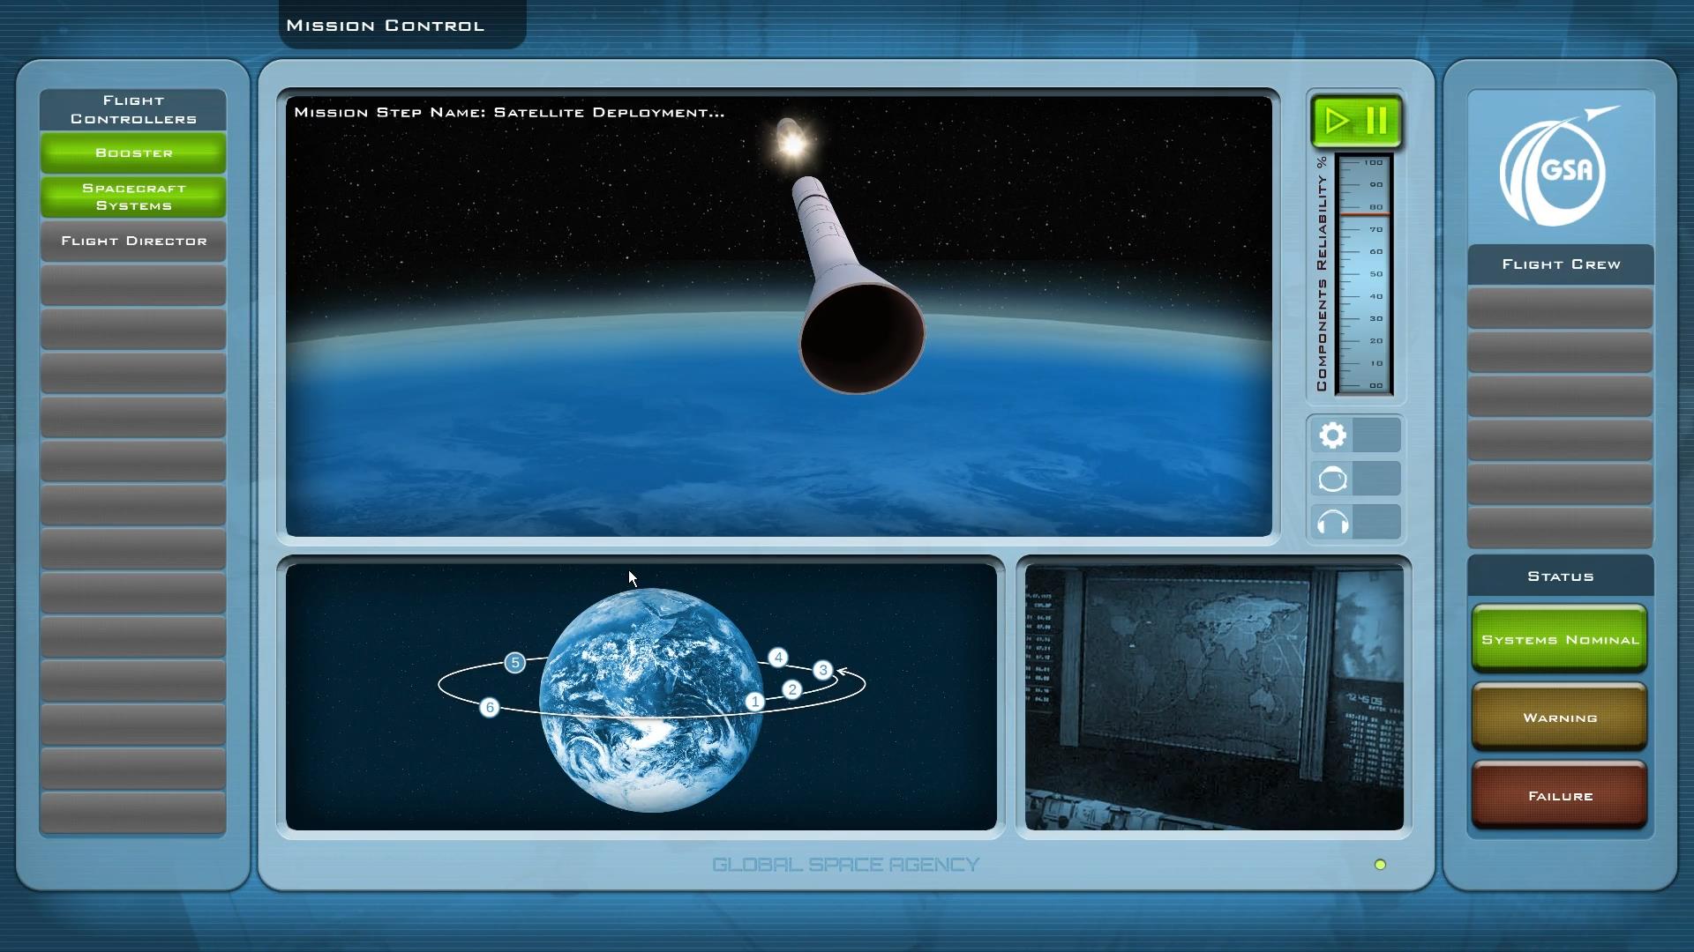
Task: Click the Mission Step Name text
Action: tap(509, 113)
